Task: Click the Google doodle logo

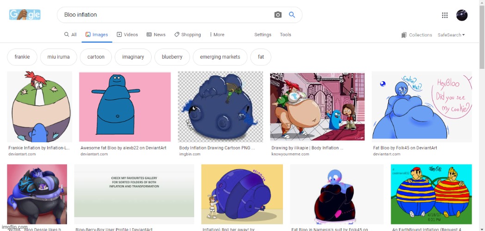Action: [25, 14]
